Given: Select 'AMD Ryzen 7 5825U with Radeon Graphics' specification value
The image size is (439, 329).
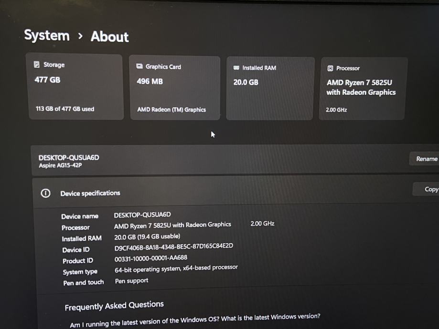Looking at the screenshot, I should coord(172,226).
